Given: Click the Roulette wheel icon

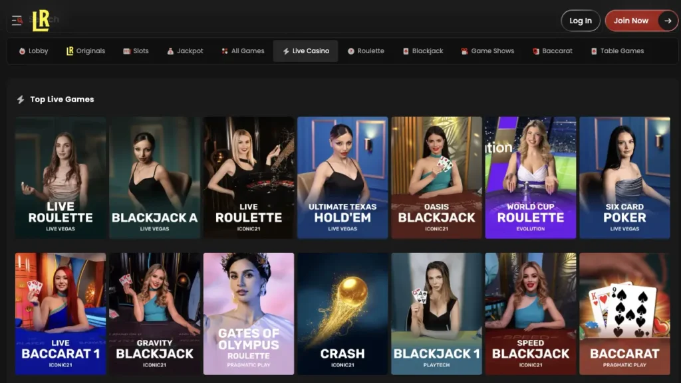Looking at the screenshot, I should pos(351,51).
